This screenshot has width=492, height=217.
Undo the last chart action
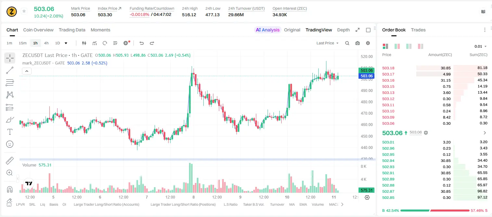click(141, 43)
